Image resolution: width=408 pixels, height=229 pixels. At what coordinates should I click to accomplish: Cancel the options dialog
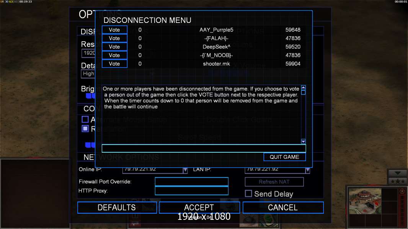pyautogui.click(x=283, y=208)
